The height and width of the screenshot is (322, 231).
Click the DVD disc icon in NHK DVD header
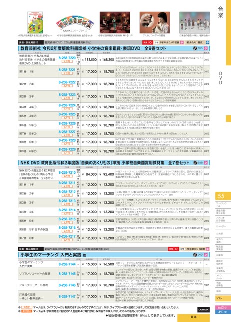pyautogui.click(x=195, y=163)
